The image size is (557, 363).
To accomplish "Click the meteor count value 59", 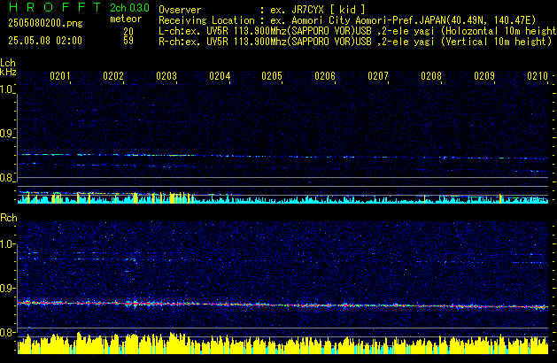I will coord(128,41).
